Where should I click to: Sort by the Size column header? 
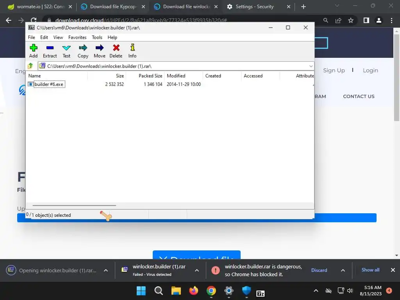(107, 76)
